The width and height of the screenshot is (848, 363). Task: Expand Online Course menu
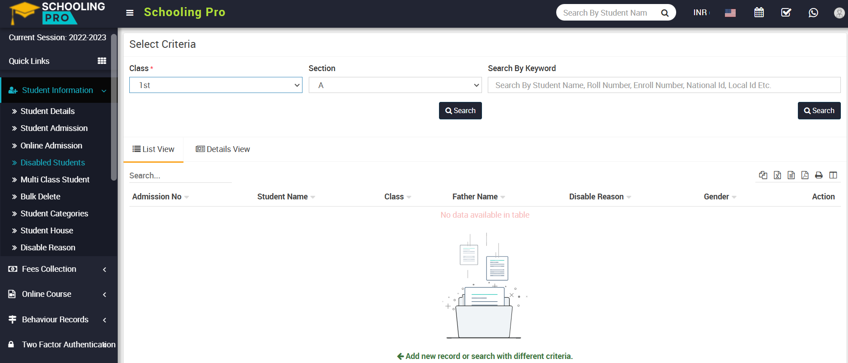point(104,295)
